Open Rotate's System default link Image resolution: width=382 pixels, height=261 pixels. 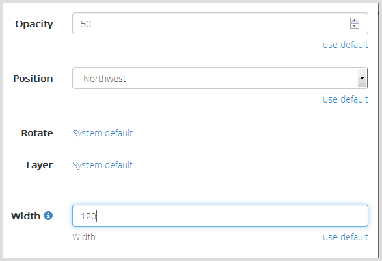[x=103, y=133]
